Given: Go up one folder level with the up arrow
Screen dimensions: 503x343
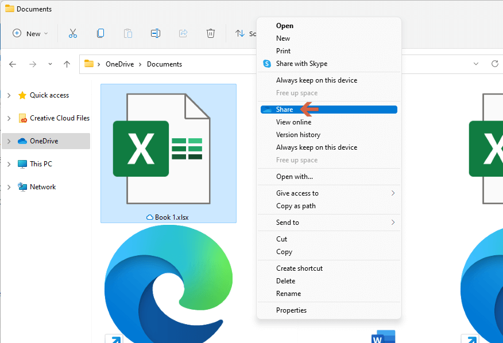Looking at the screenshot, I should (67, 64).
